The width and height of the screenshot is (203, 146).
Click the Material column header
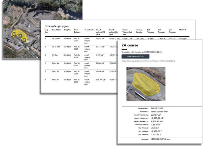pos(183,30)
